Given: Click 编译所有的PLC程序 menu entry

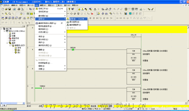Looking at the screenshot, I should [x=51, y=23].
